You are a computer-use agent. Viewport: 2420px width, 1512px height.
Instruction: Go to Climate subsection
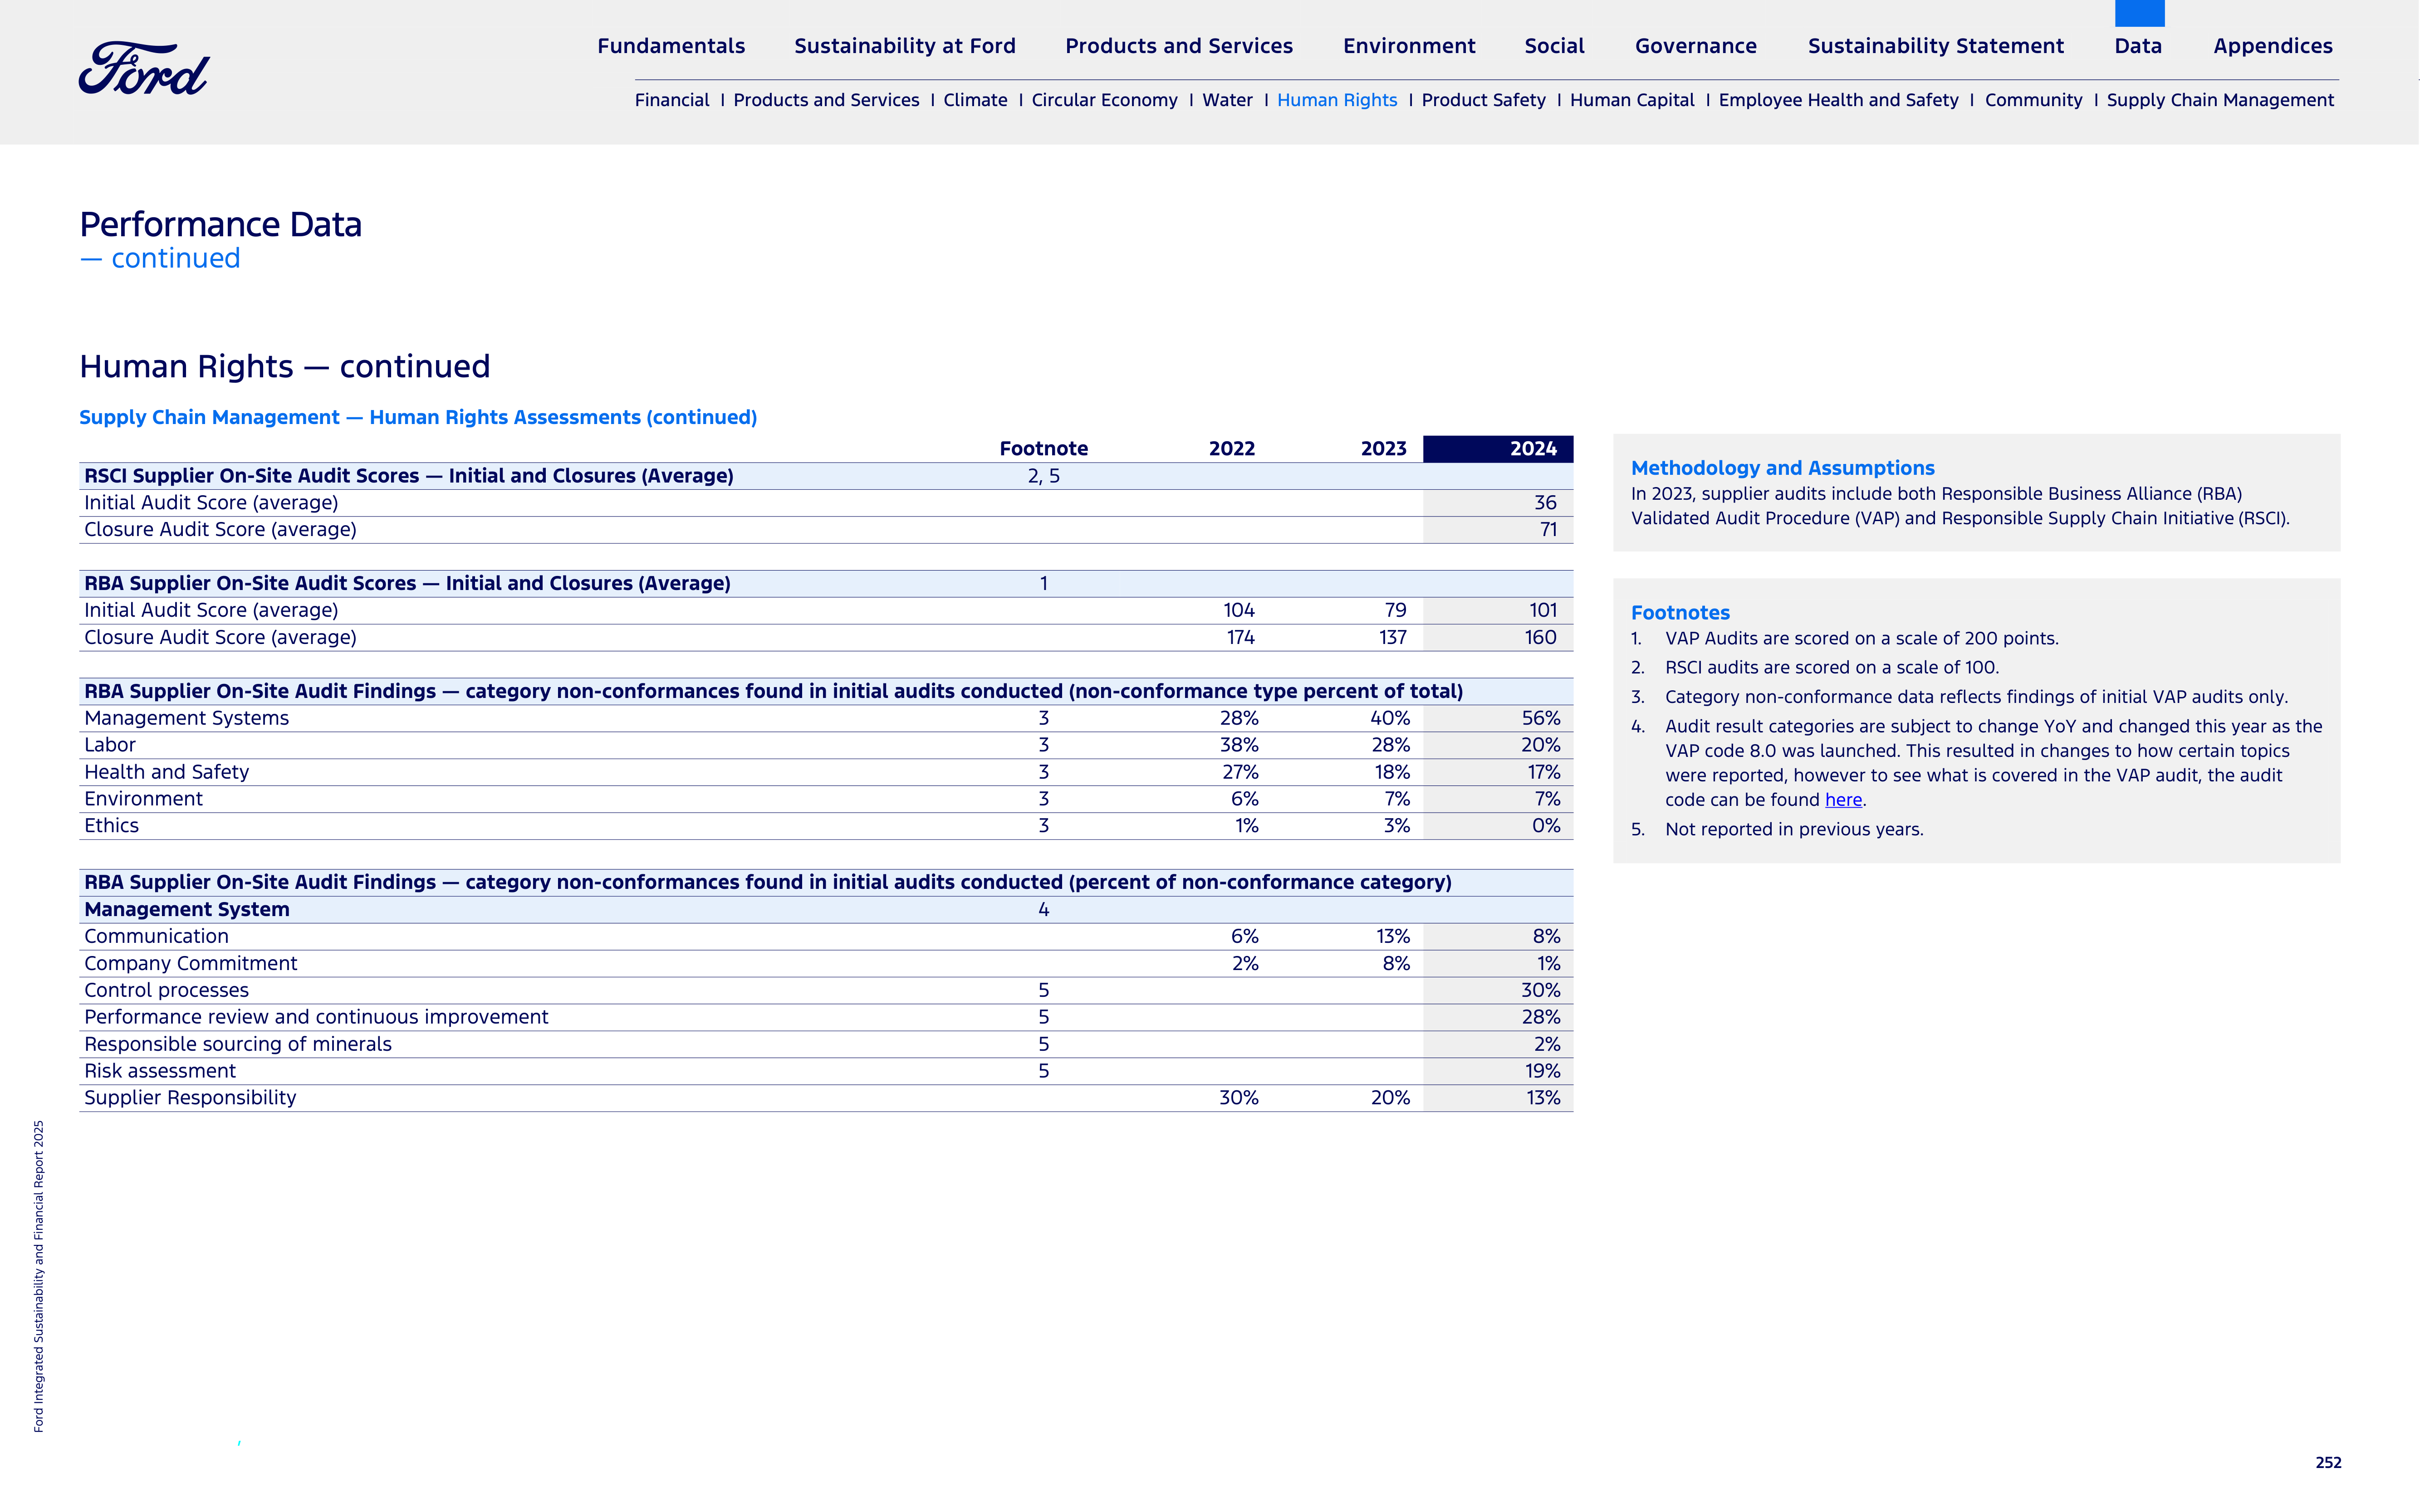(x=975, y=100)
